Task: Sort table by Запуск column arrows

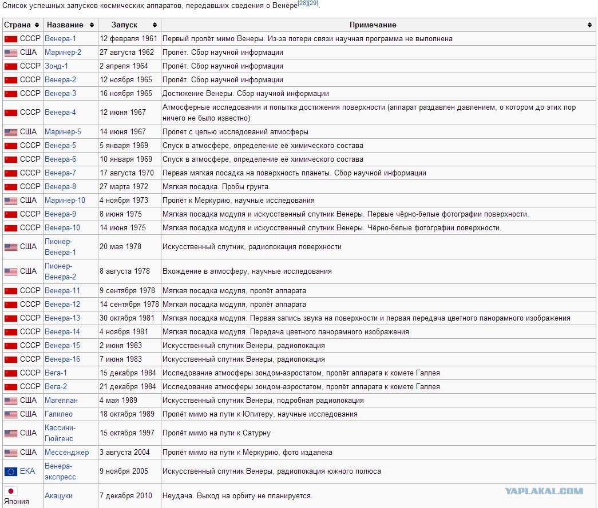Action: pyautogui.click(x=155, y=25)
